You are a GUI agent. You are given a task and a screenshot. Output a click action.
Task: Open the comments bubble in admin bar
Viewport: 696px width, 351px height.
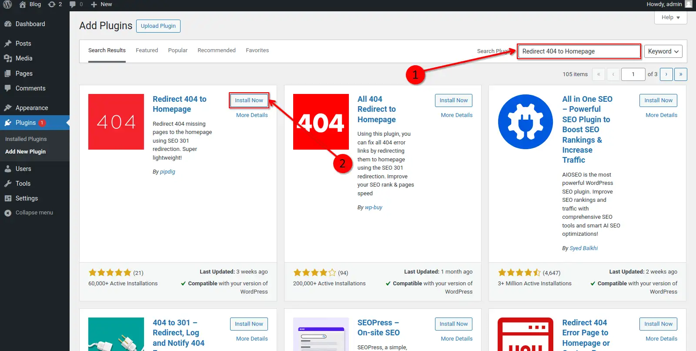tap(73, 4)
